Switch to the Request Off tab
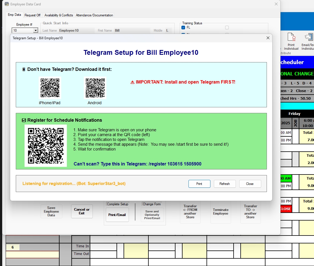The height and width of the screenshot is (266, 314). [x=32, y=15]
